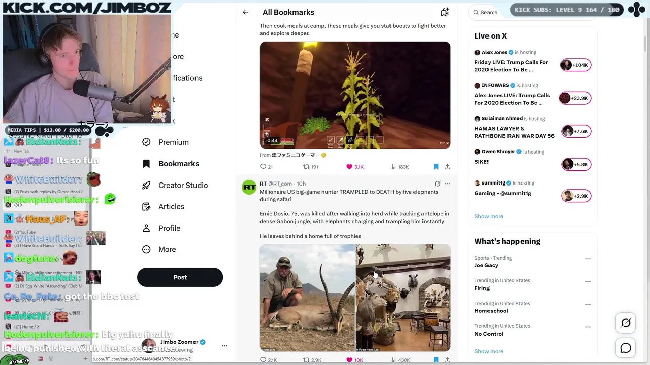Remove bookmark from the farming game video post

[x=436, y=167]
